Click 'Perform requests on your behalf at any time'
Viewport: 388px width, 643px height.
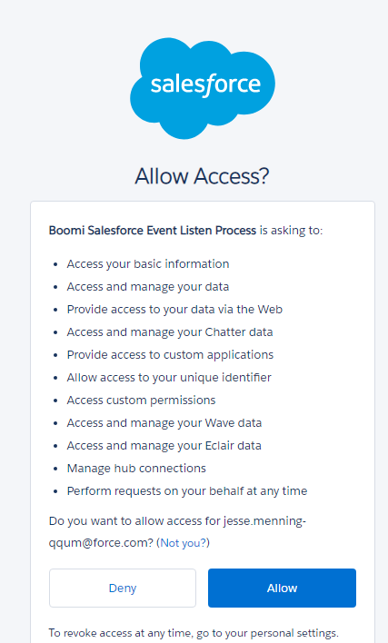click(x=187, y=490)
